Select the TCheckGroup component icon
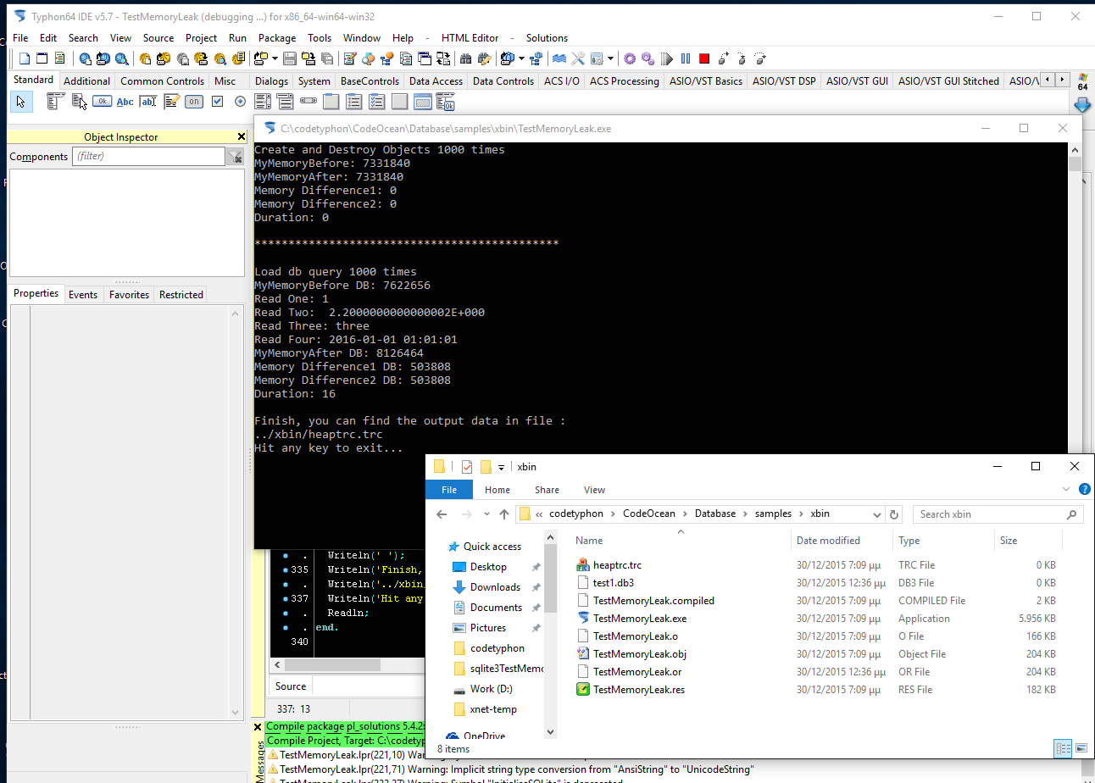This screenshot has height=783, width=1095. tap(377, 102)
